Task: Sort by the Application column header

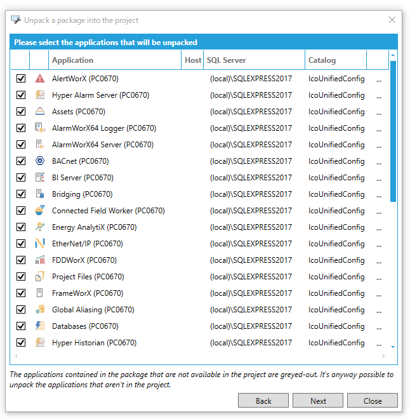Action: (x=114, y=60)
